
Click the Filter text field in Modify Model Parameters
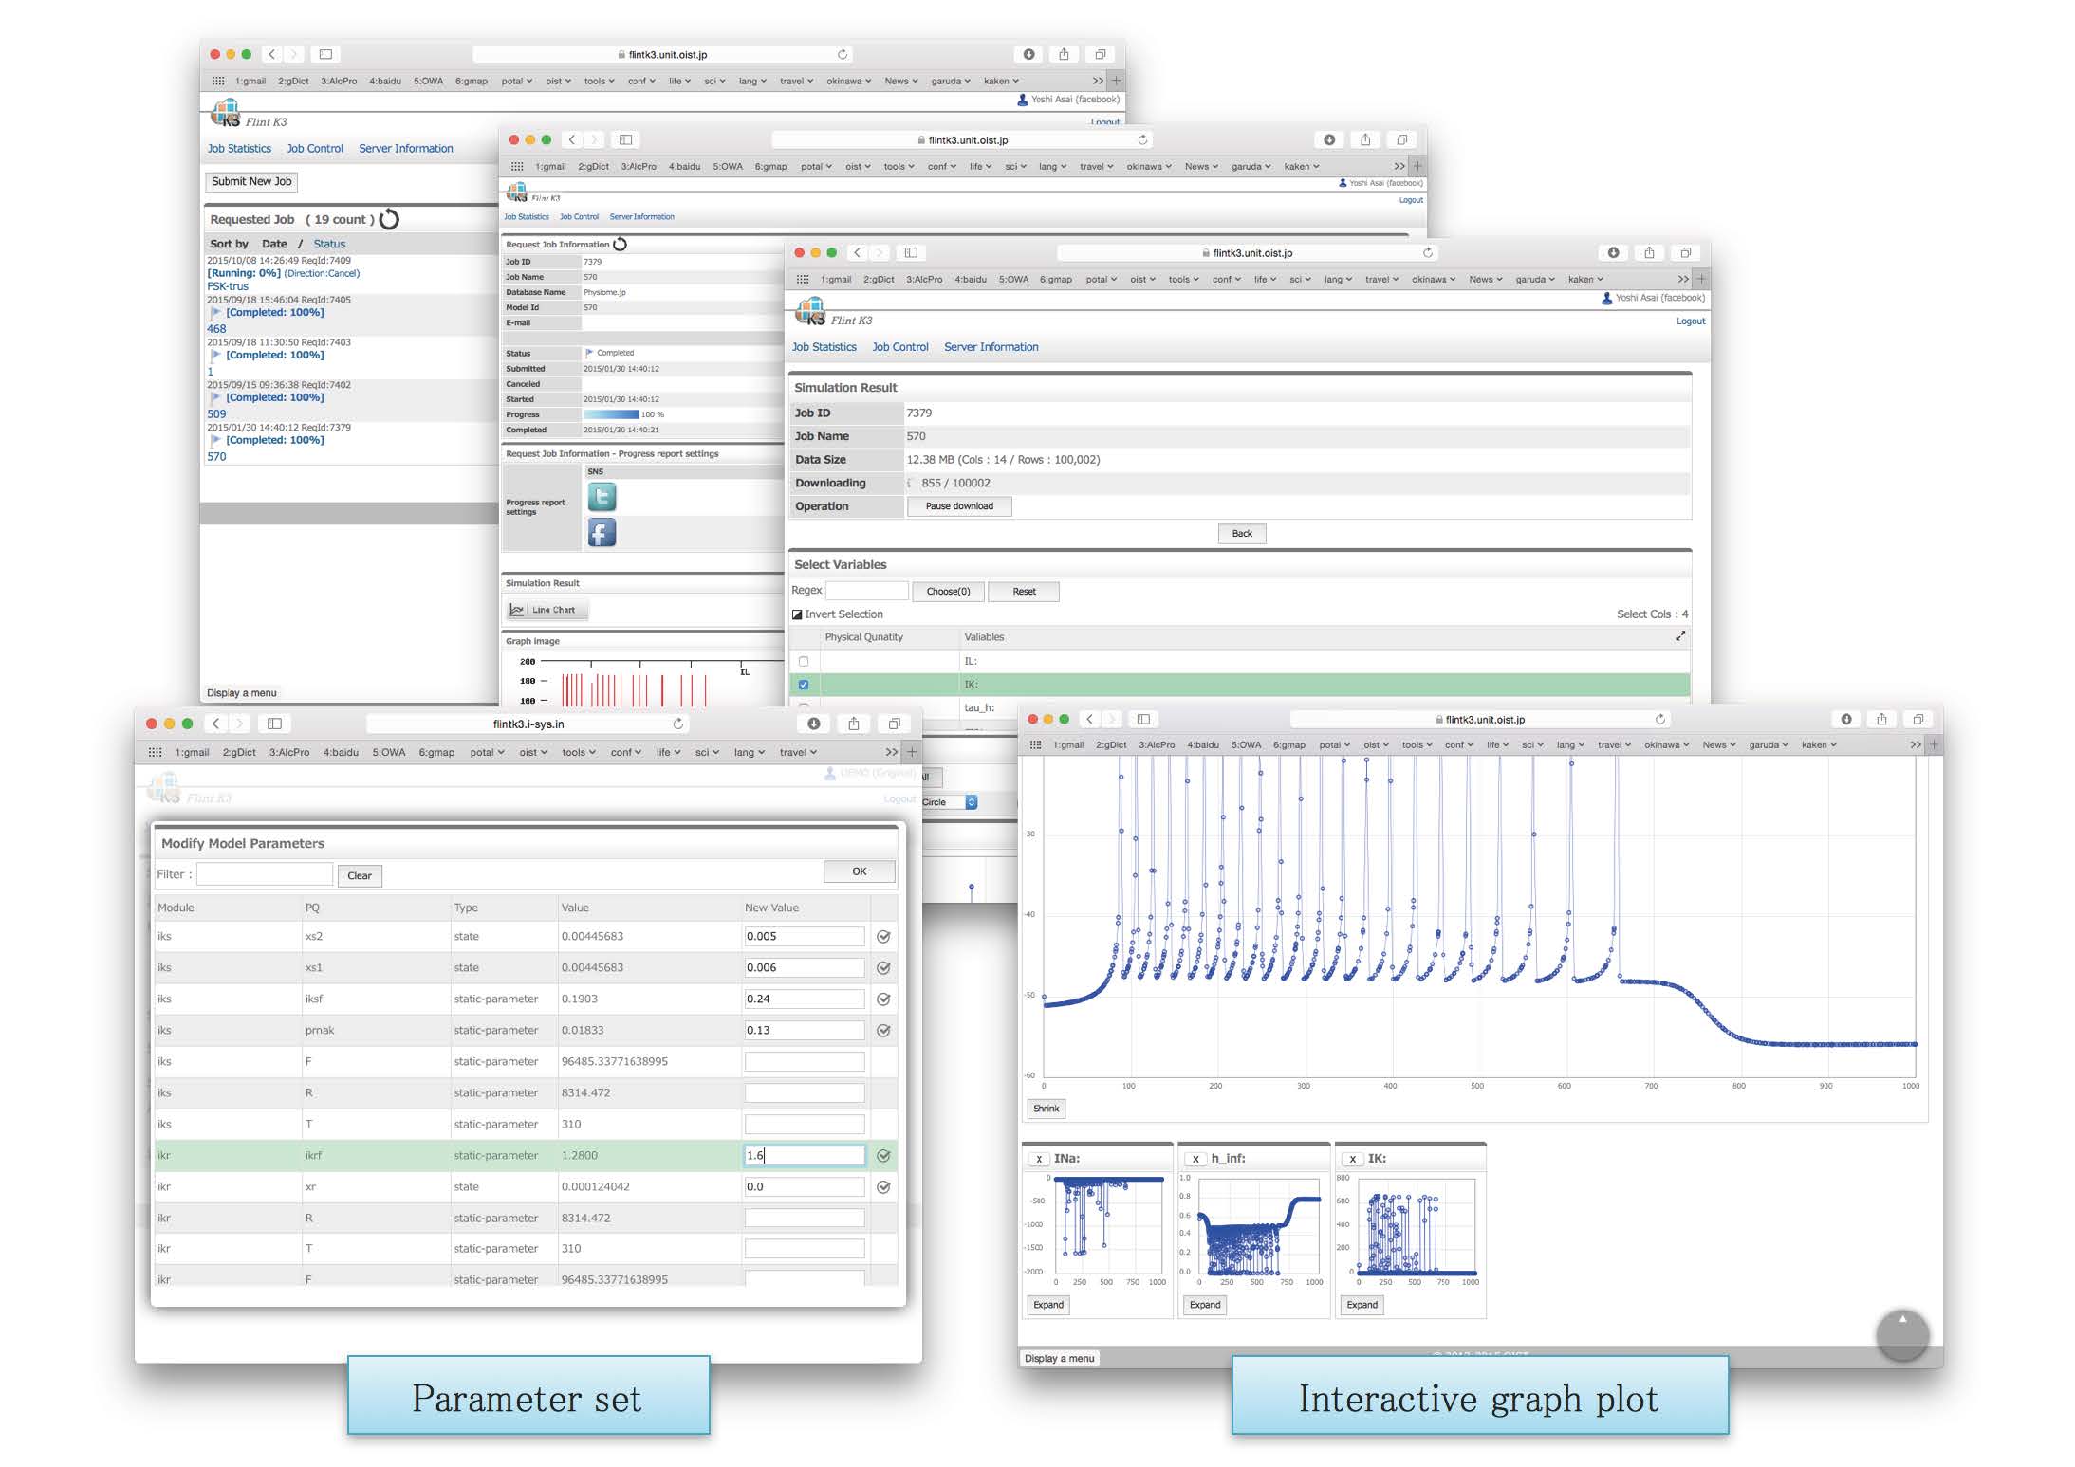(265, 874)
